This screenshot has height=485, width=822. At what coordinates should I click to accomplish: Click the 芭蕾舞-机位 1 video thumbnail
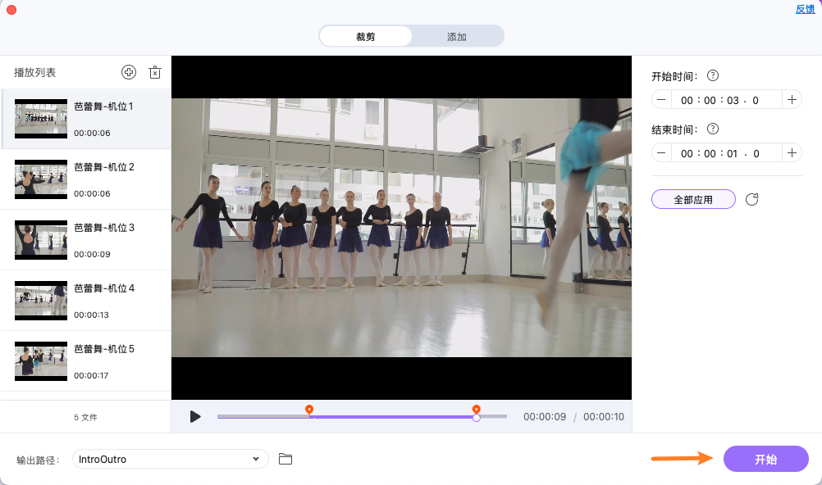41,118
